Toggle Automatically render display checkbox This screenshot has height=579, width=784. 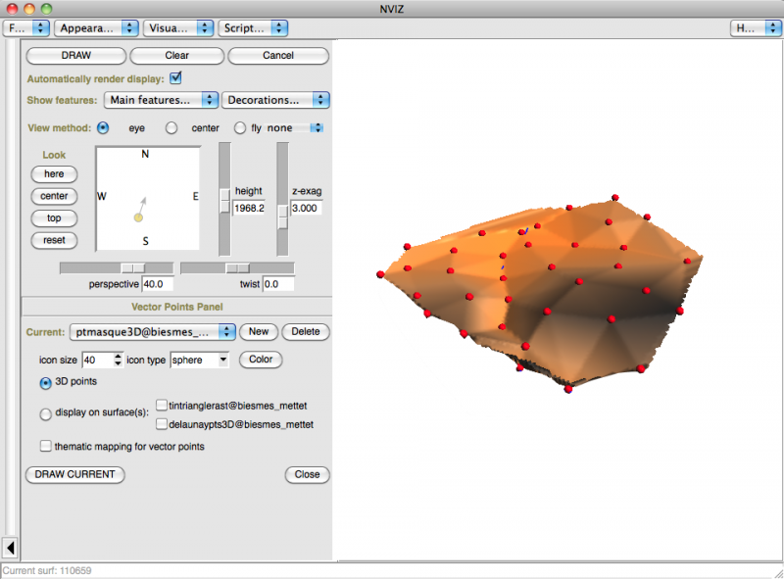(176, 77)
